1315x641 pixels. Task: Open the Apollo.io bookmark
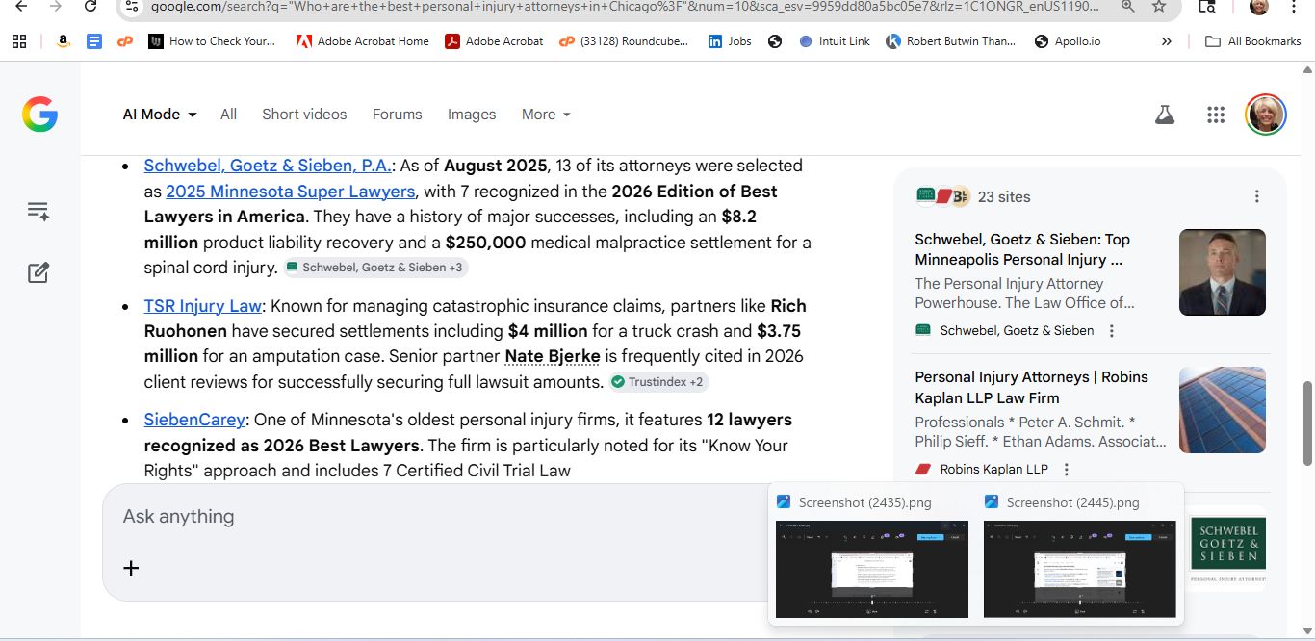coord(1068,41)
